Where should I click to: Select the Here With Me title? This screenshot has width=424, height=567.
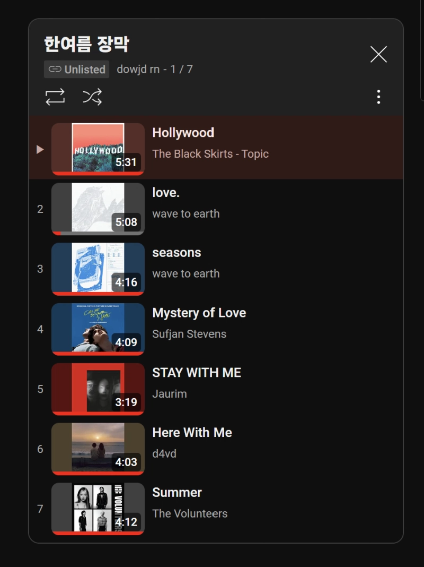(x=192, y=433)
